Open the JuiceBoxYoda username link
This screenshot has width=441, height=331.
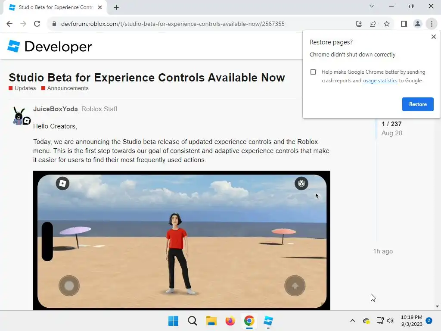coord(56,109)
